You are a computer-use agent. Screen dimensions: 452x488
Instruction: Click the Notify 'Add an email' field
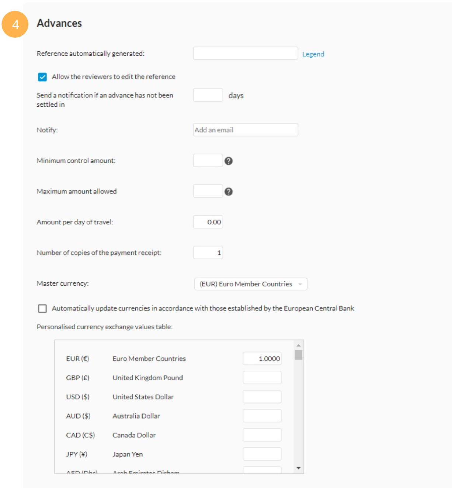(246, 130)
